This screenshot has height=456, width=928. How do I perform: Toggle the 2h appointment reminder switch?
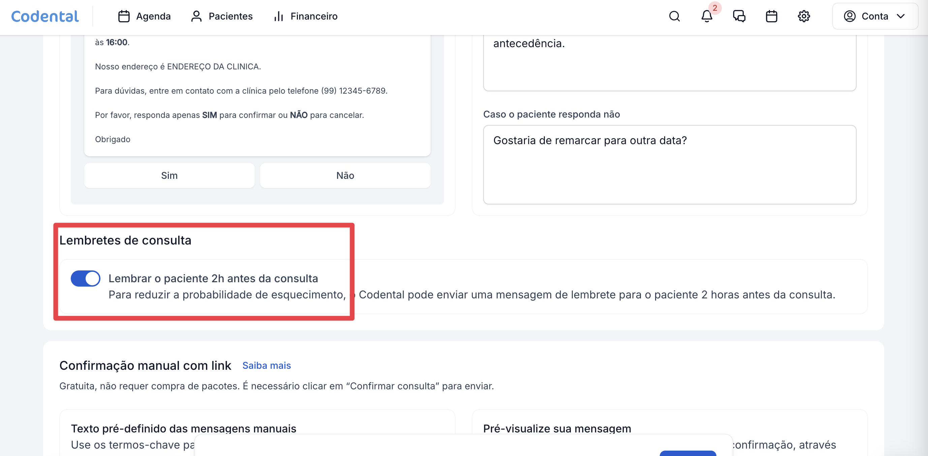point(85,279)
